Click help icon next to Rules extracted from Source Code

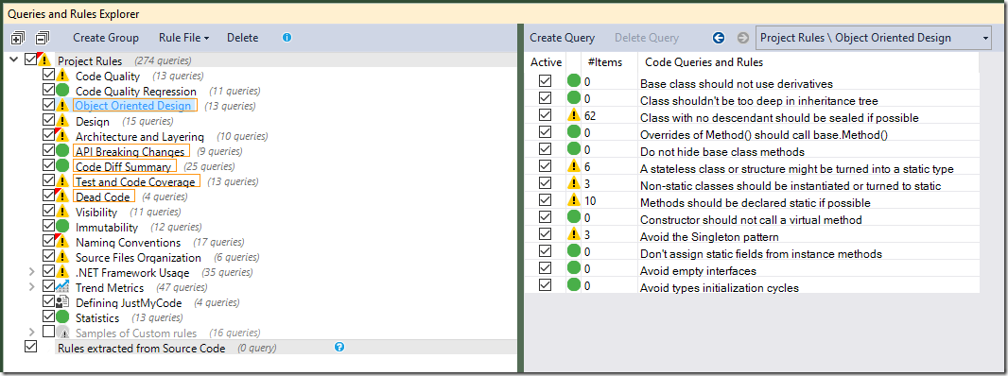pos(339,347)
